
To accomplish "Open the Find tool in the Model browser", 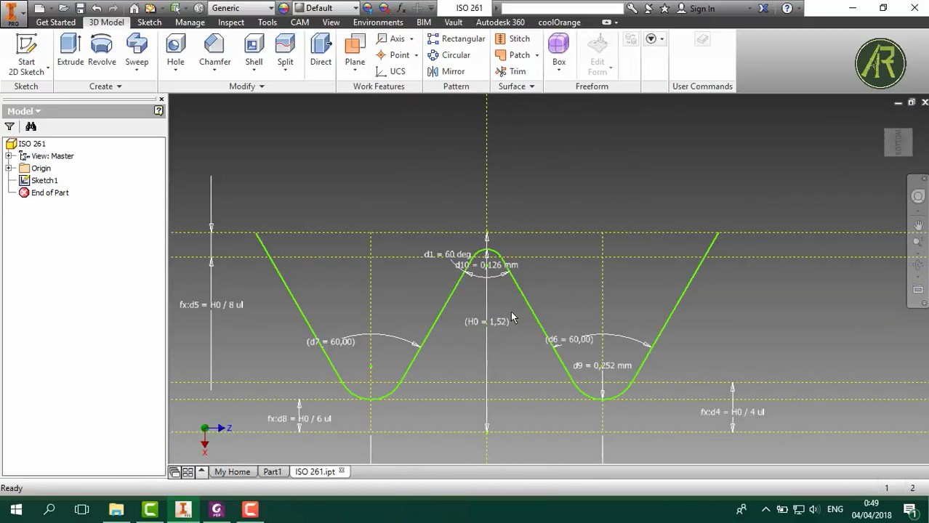I will (x=31, y=126).
